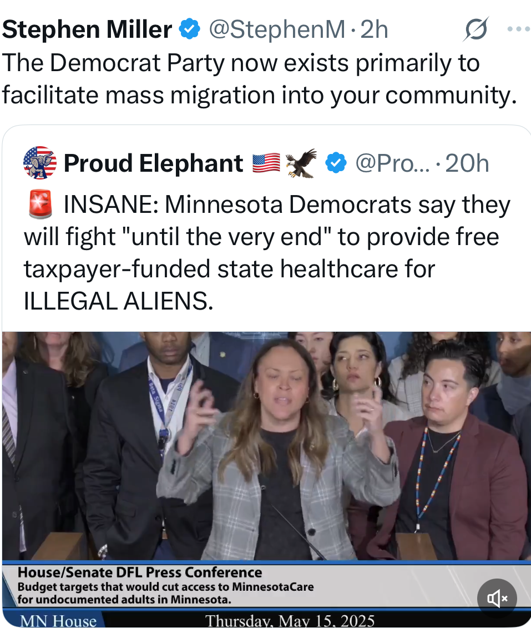Unmute the video with speaker icon

[x=497, y=599]
